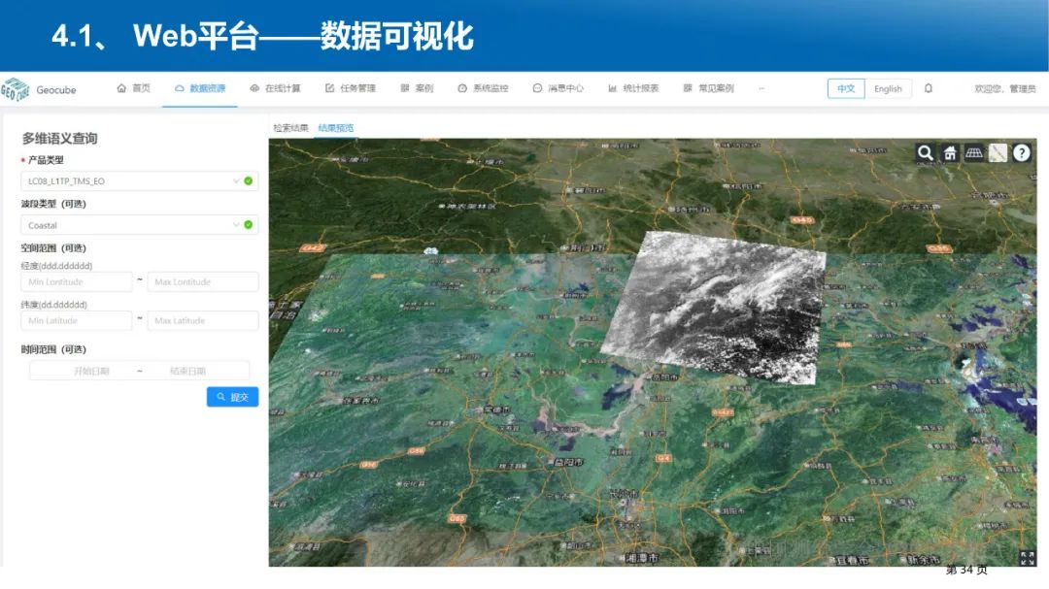The height and width of the screenshot is (589, 1049).
Task: Open the notification bell
Action: [930, 88]
